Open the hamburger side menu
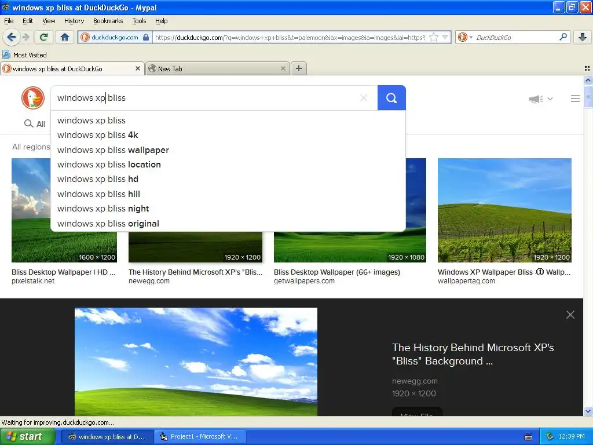Image resolution: width=593 pixels, height=445 pixels. point(575,99)
